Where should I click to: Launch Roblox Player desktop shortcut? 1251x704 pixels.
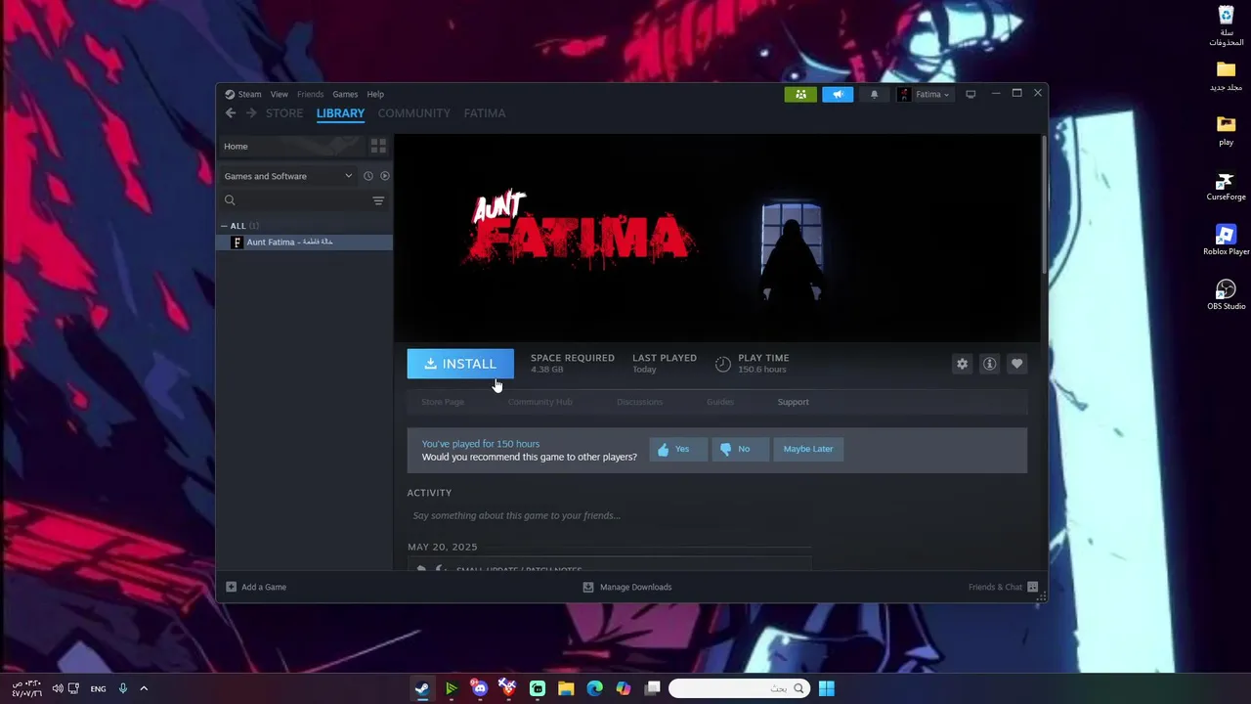1226,241
